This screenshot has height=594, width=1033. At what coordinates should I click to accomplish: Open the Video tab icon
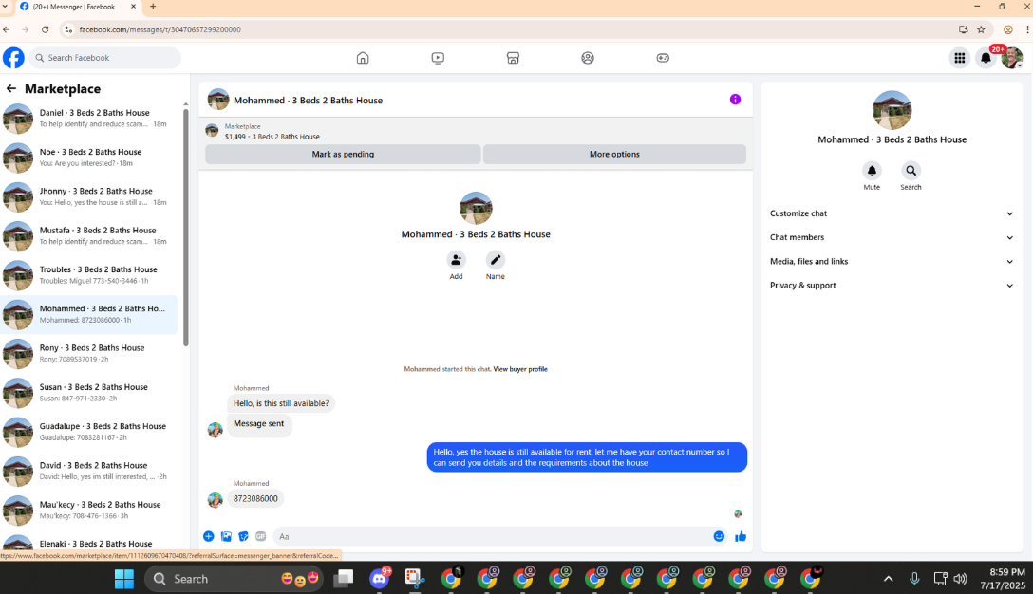click(438, 58)
